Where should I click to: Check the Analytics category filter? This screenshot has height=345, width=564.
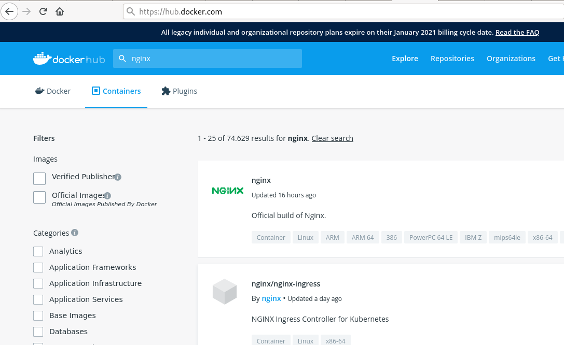tap(38, 251)
